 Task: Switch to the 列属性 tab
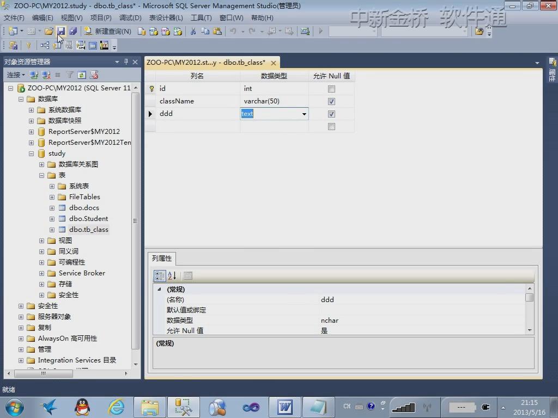161,259
